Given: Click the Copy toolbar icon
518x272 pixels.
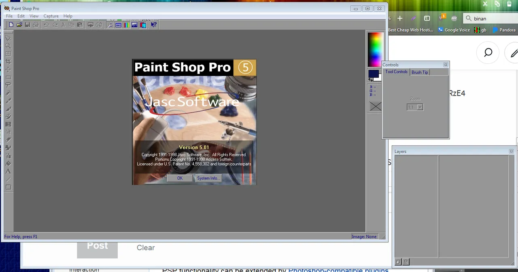Looking at the screenshot, I should 71,25.
